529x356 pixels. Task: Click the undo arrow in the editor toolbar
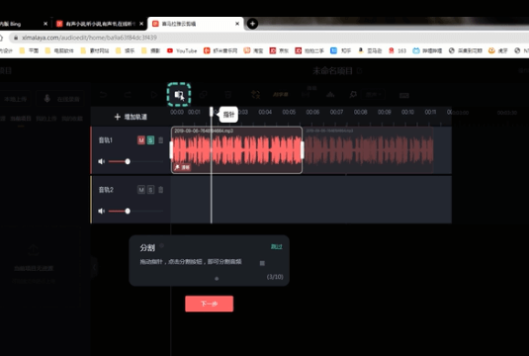103,95
